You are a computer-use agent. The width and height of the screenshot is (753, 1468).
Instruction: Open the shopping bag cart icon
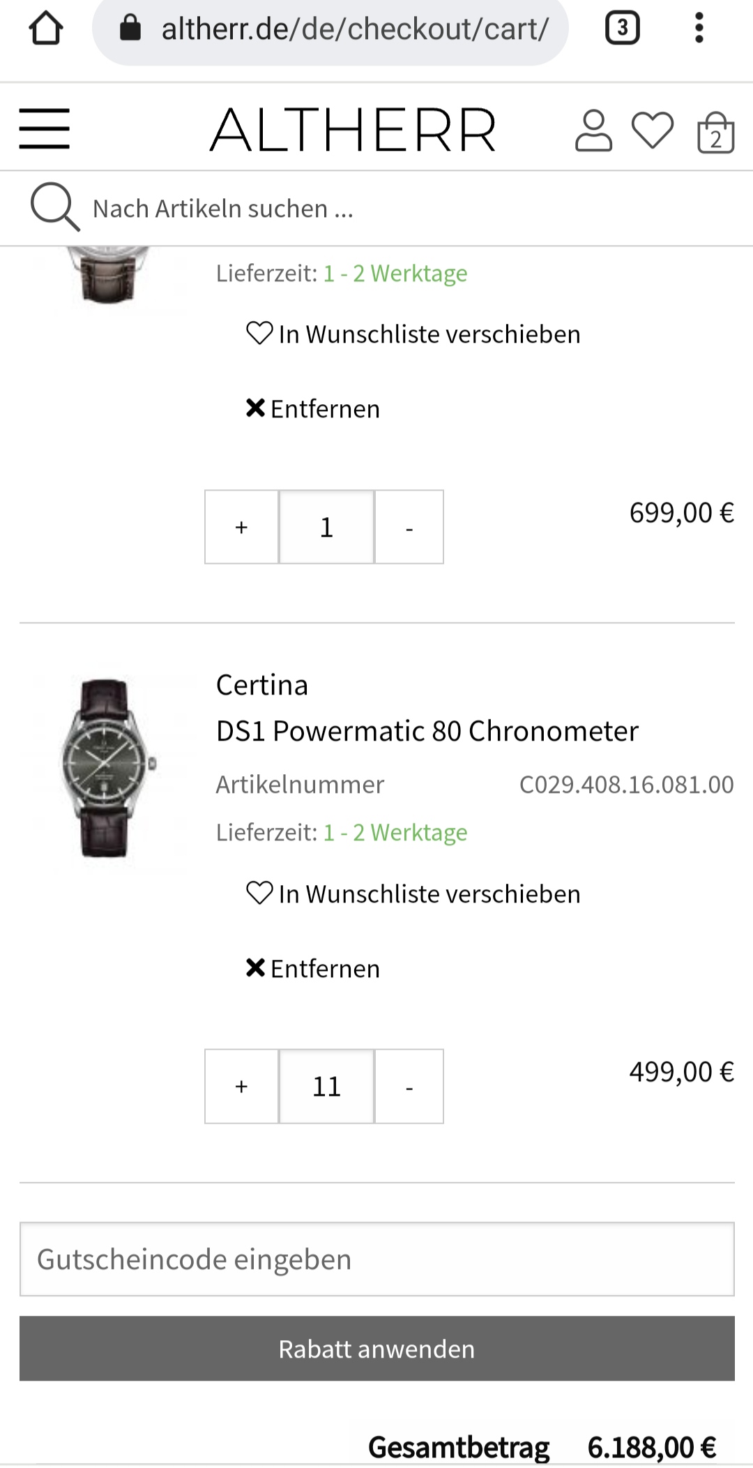[715, 133]
